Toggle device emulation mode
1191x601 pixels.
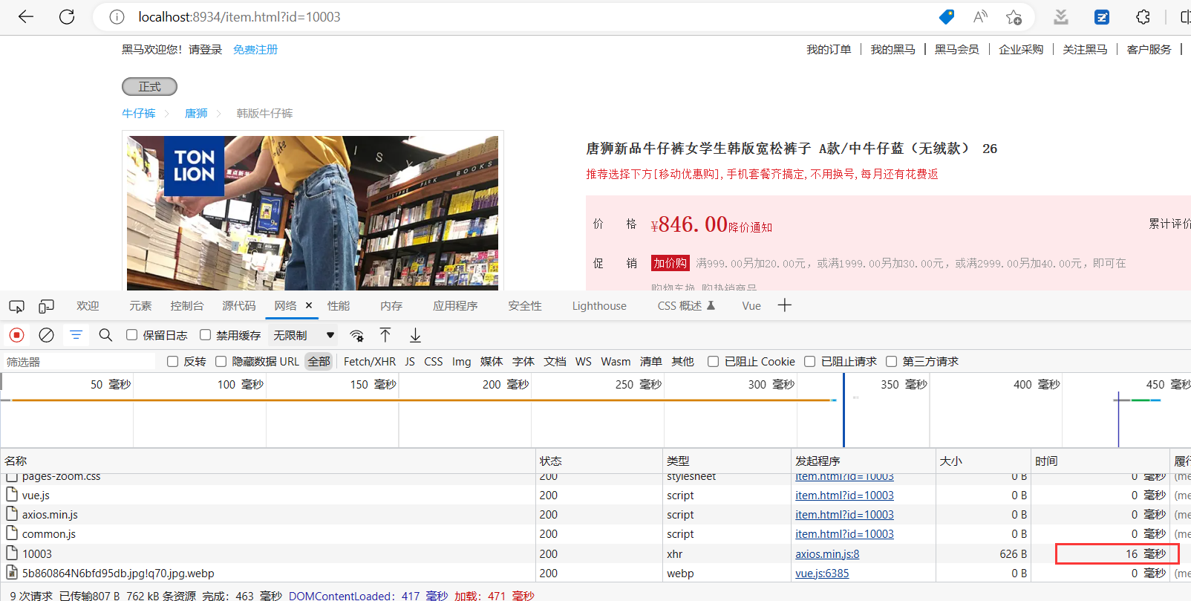[46, 306]
